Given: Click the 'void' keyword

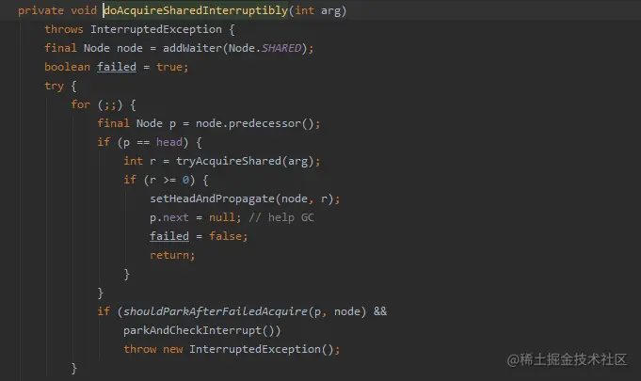Looking at the screenshot, I should click(x=84, y=10).
